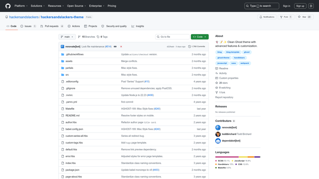Click the fork icon next to 1 fork
Screen dimensions: 319x179
coord(217,93)
